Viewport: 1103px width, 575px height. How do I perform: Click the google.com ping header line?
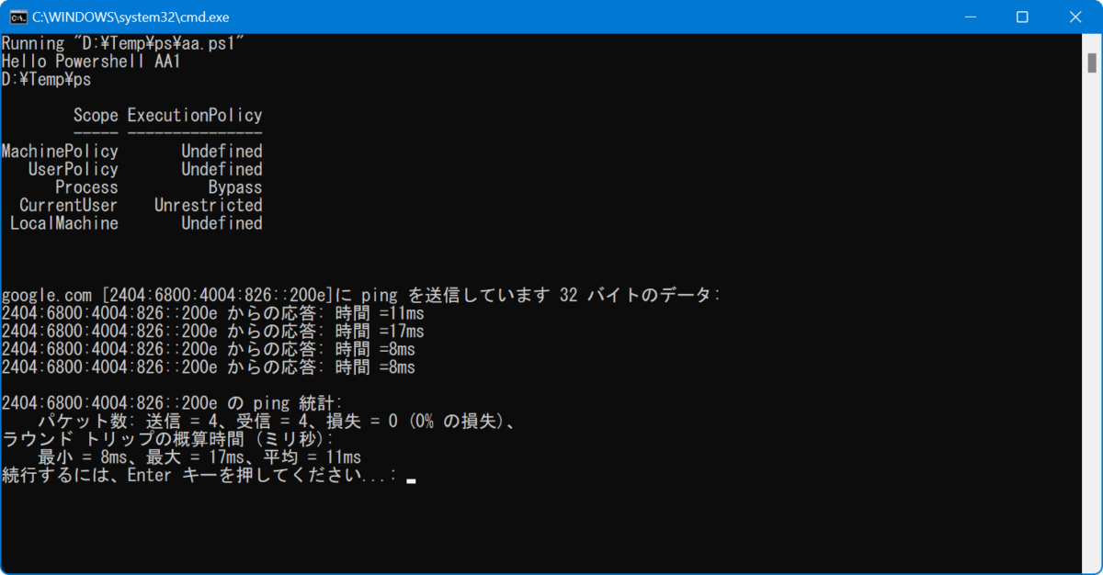(362, 295)
